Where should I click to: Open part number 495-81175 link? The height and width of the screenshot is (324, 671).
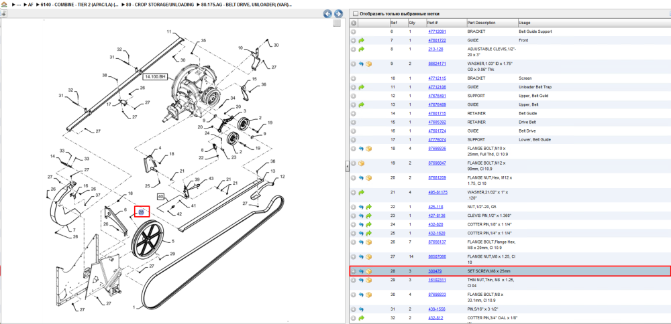tap(437, 193)
